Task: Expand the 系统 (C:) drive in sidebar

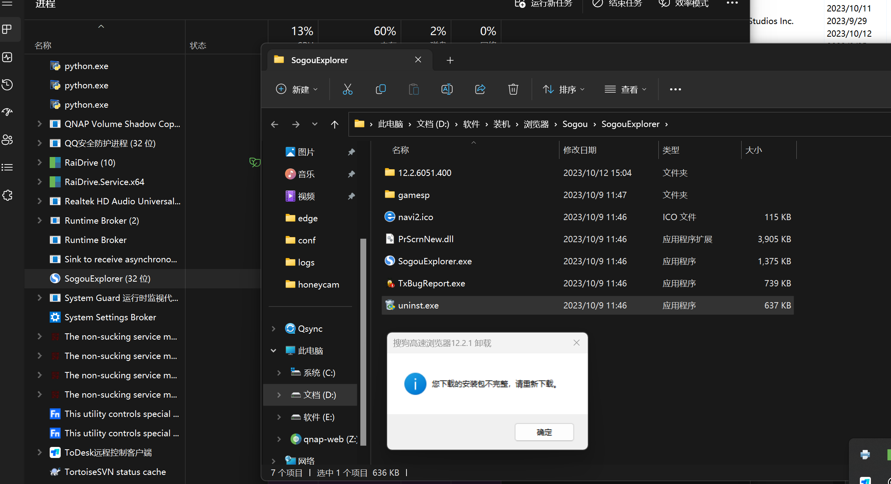Action: click(x=279, y=372)
